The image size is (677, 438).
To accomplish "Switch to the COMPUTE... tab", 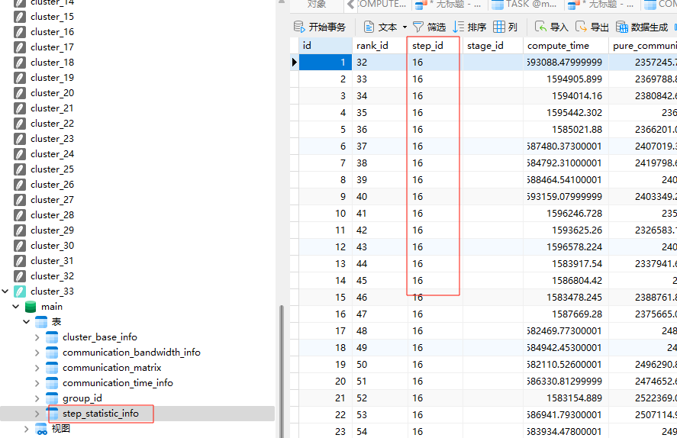I will (x=382, y=5).
